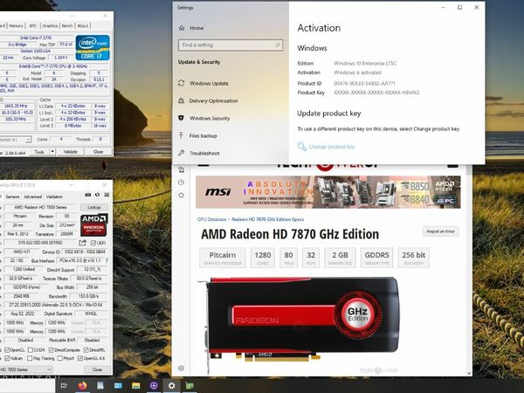Click the AMD Radeon logo in GPU-Z
The height and width of the screenshot is (393, 524).
pyautogui.click(x=94, y=225)
